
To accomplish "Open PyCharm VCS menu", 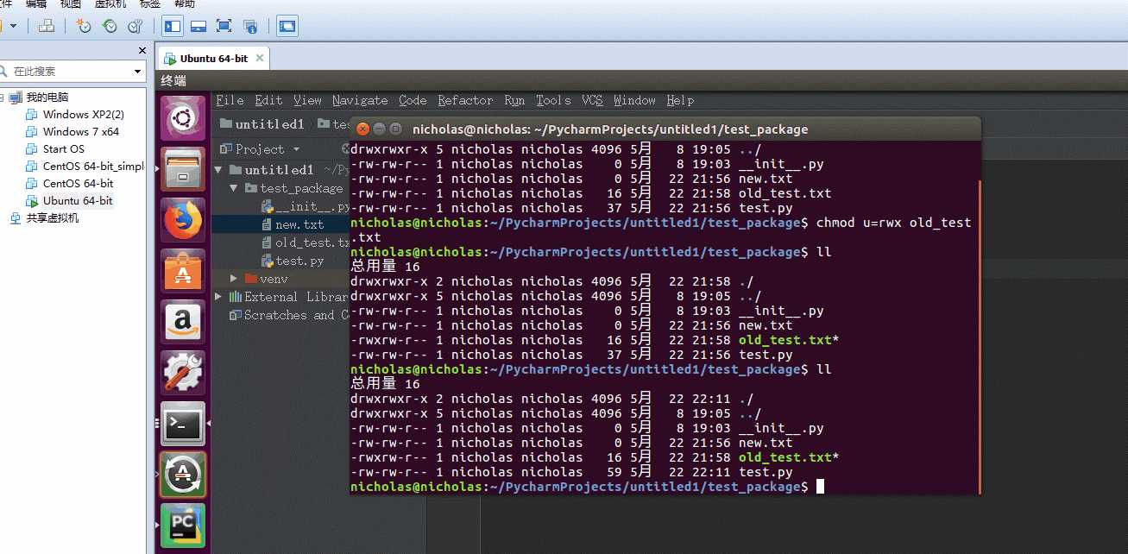I will click(592, 100).
